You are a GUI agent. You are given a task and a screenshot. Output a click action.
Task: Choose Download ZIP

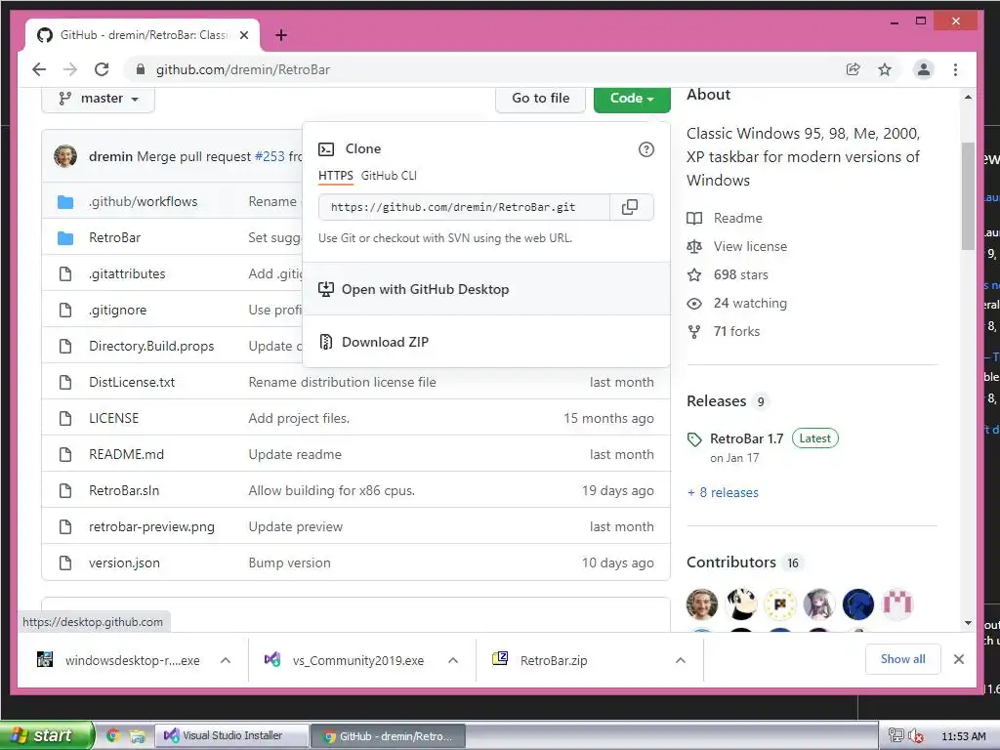tap(486, 342)
